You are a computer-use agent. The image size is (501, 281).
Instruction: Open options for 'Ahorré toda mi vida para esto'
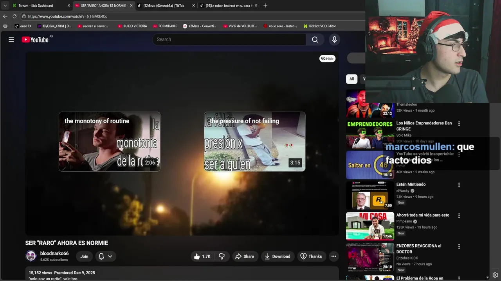[x=459, y=215]
